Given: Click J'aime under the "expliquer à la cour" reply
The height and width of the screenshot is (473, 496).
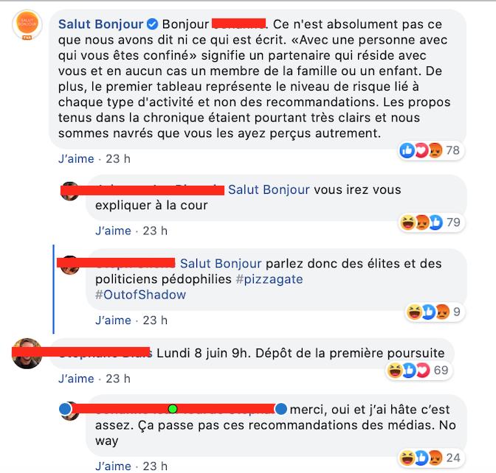Looking at the screenshot, I should coord(113,231).
